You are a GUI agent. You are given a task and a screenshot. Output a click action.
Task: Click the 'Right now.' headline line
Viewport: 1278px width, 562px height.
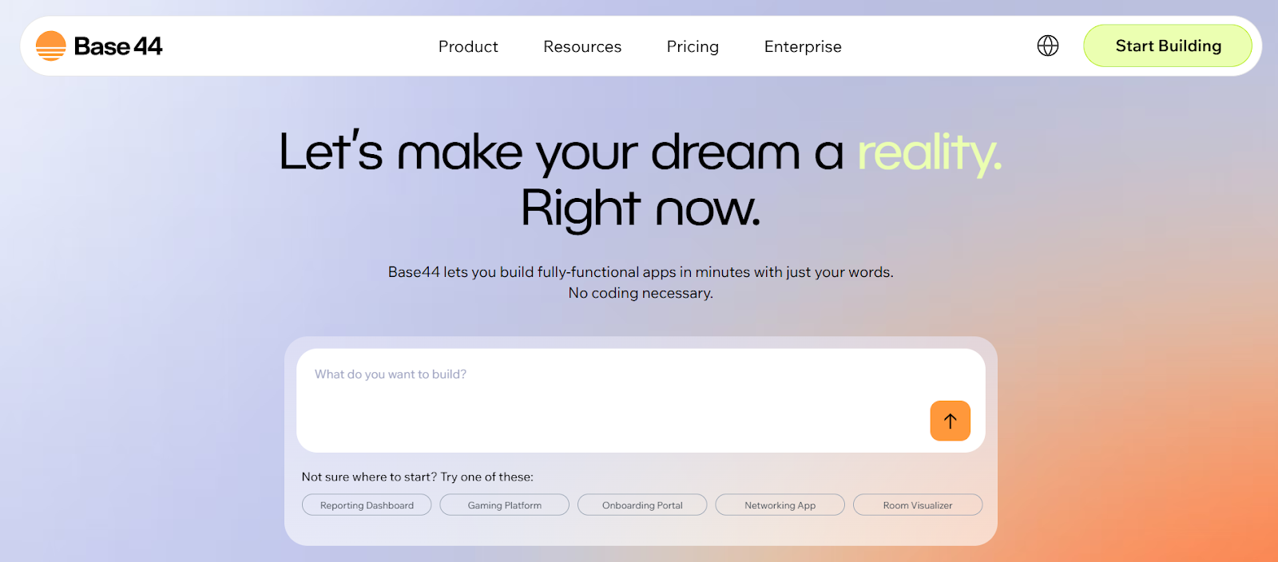641,209
